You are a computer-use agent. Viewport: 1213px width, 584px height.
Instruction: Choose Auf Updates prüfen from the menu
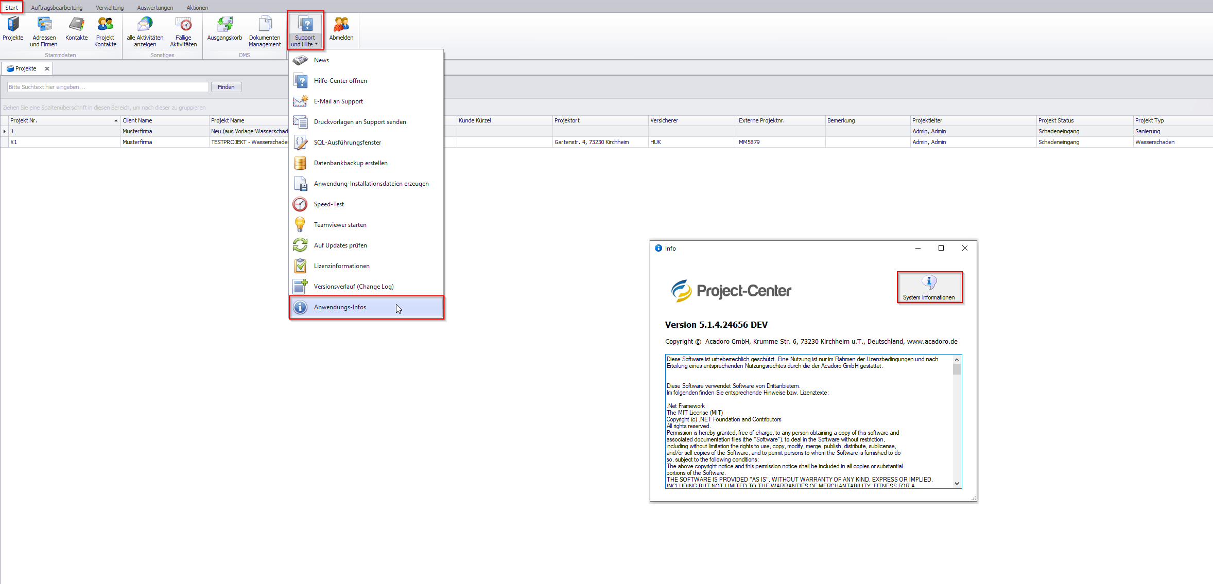coord(340,245)
